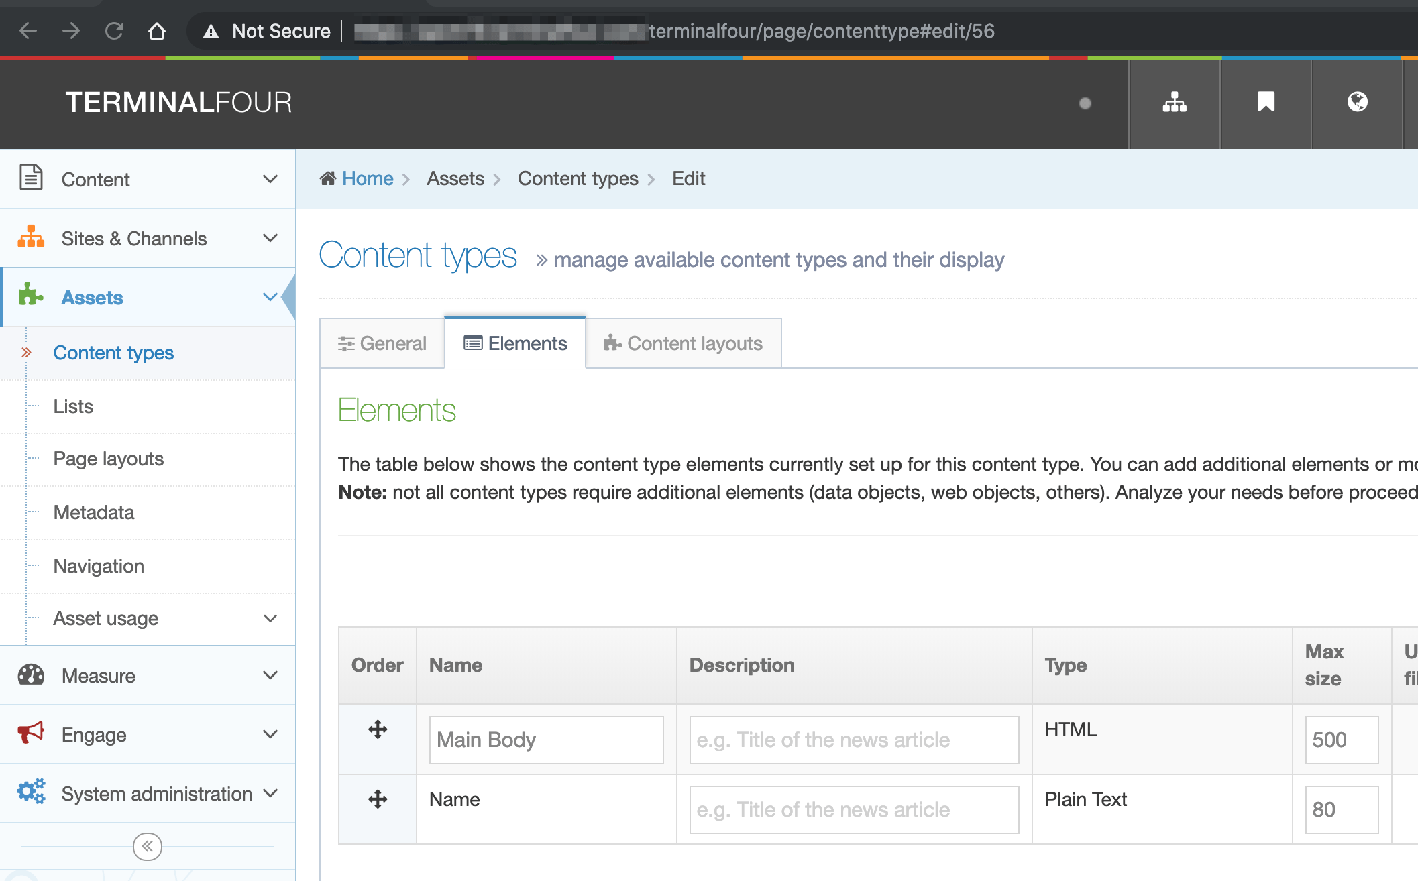Click the move handle for Name row
The width and height of the screenshot is (1418, 881).
point(378,799)
